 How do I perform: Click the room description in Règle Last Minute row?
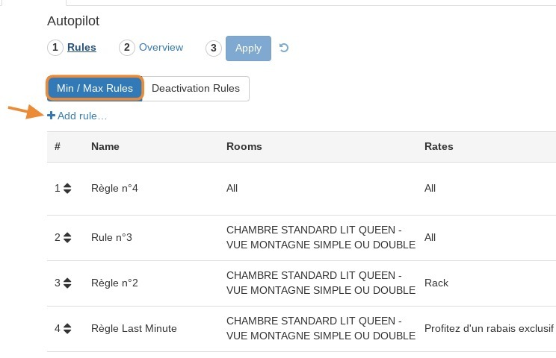click(x=321, y=329)
